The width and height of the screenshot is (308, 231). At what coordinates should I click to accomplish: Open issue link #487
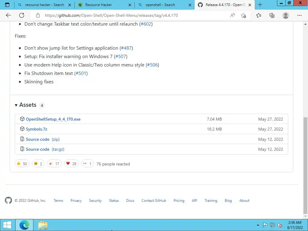[x=126, y=48]
